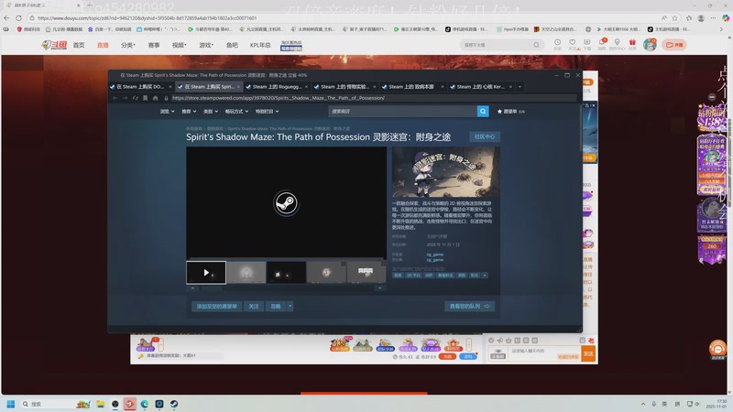Click the Douyu download icon
This screenshot has width=733, height=412.
point(587,44)
